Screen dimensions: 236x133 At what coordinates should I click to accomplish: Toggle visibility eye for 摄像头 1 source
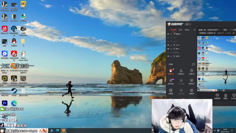point(168,34)
